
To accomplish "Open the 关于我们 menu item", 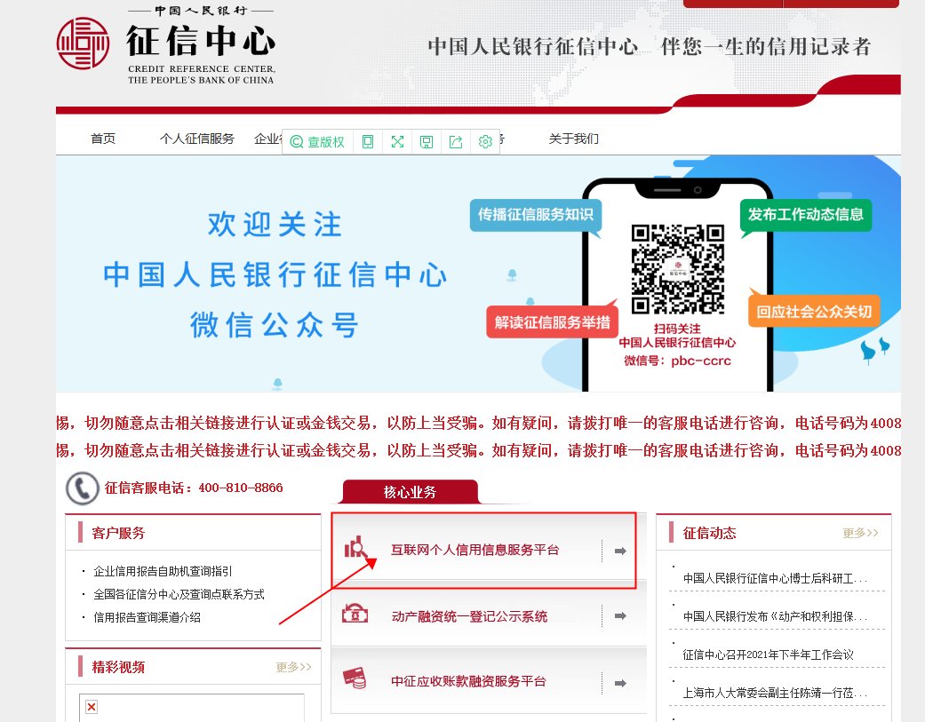I will (x=573, y=139).
